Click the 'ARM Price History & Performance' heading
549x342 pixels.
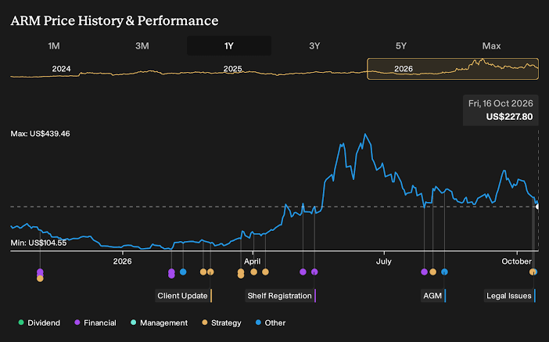[x=114, y=20]
